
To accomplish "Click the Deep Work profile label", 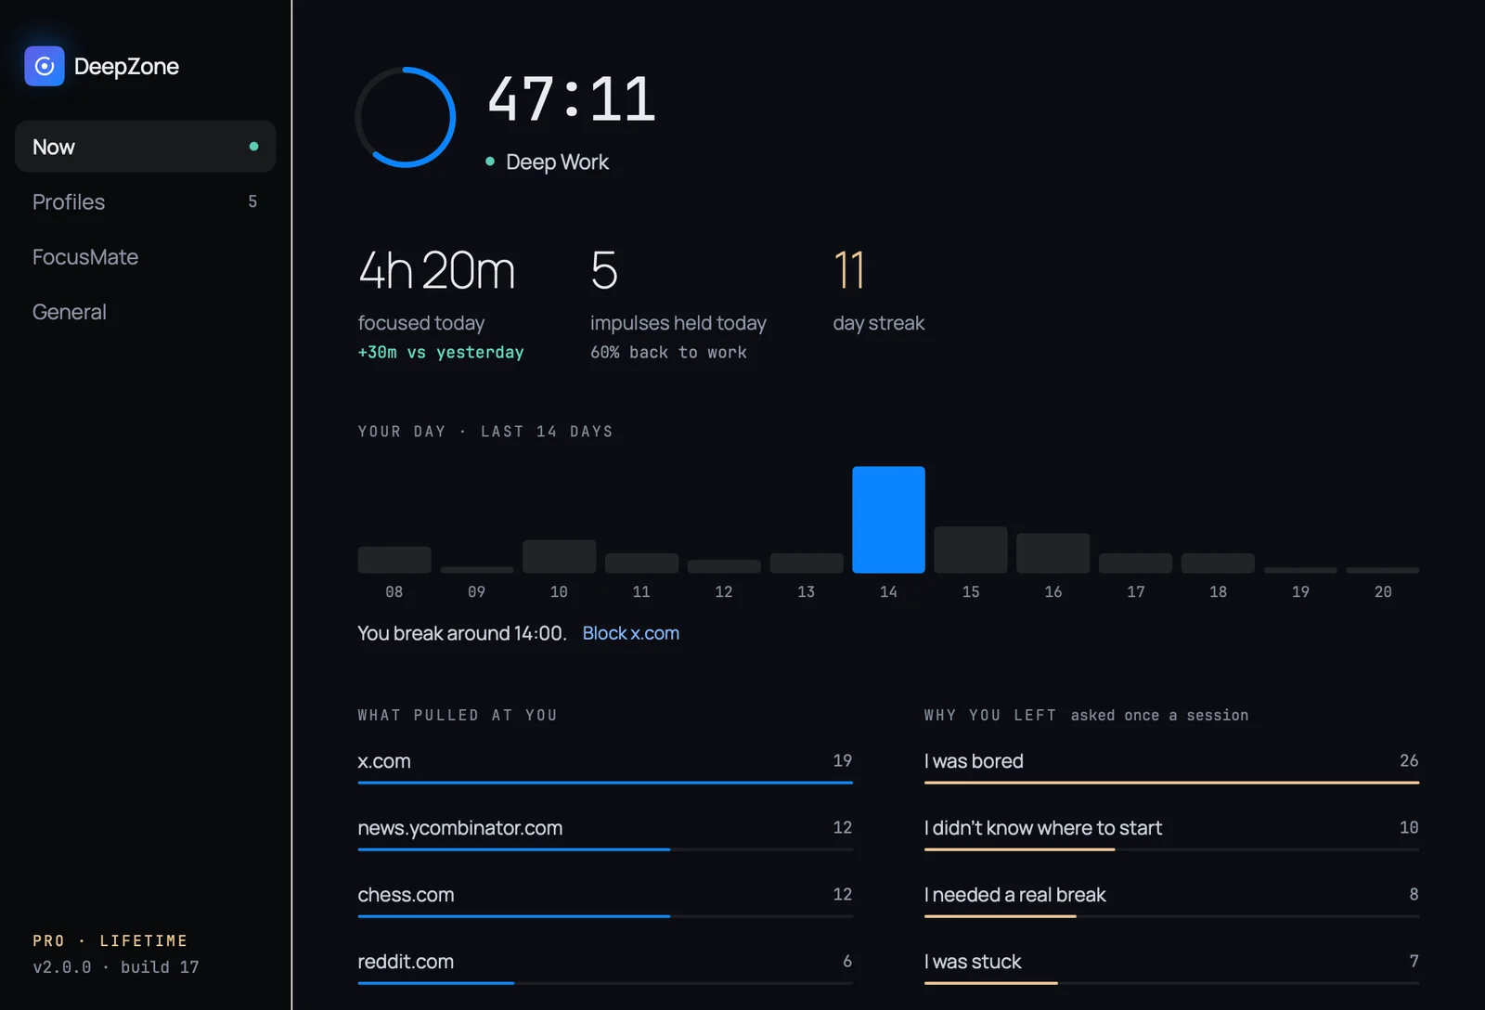I will 557,162.
